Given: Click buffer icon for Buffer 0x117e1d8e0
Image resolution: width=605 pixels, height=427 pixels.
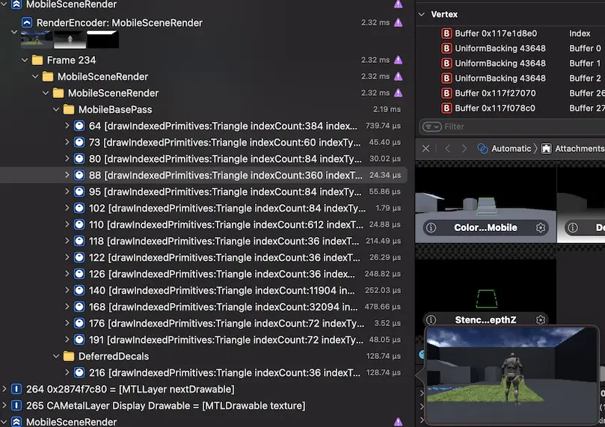Looking at the screenshot, I should [447, 34].
